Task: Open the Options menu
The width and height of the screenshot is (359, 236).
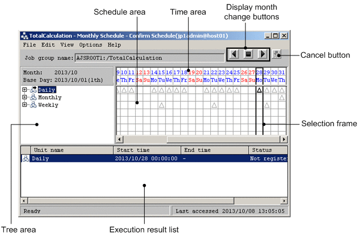Action: pyautogui.click(x=90, y=44)
